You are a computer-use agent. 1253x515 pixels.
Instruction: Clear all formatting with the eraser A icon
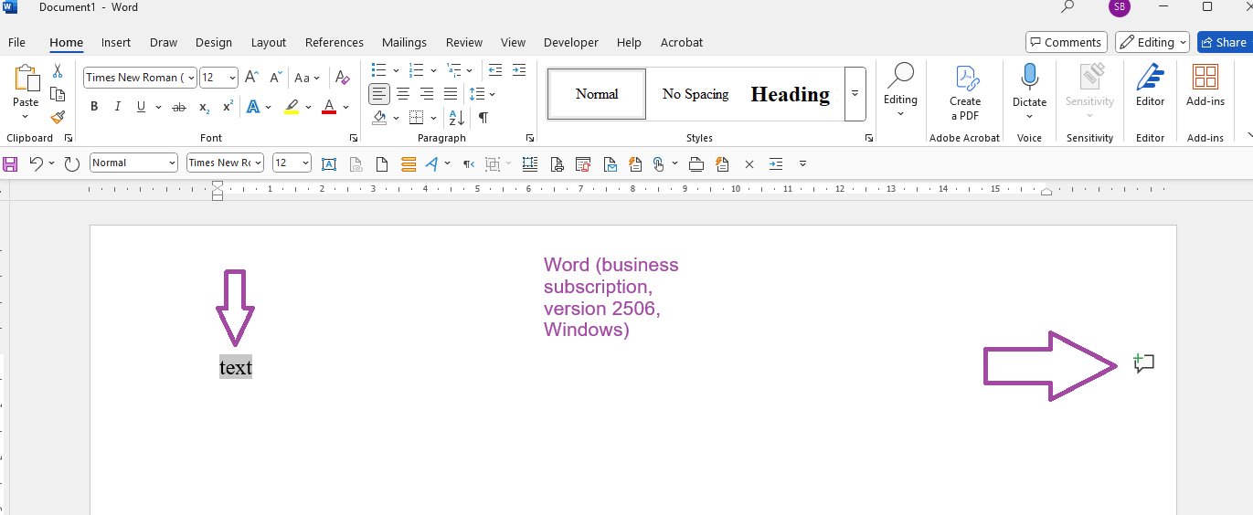pos(343,78)
